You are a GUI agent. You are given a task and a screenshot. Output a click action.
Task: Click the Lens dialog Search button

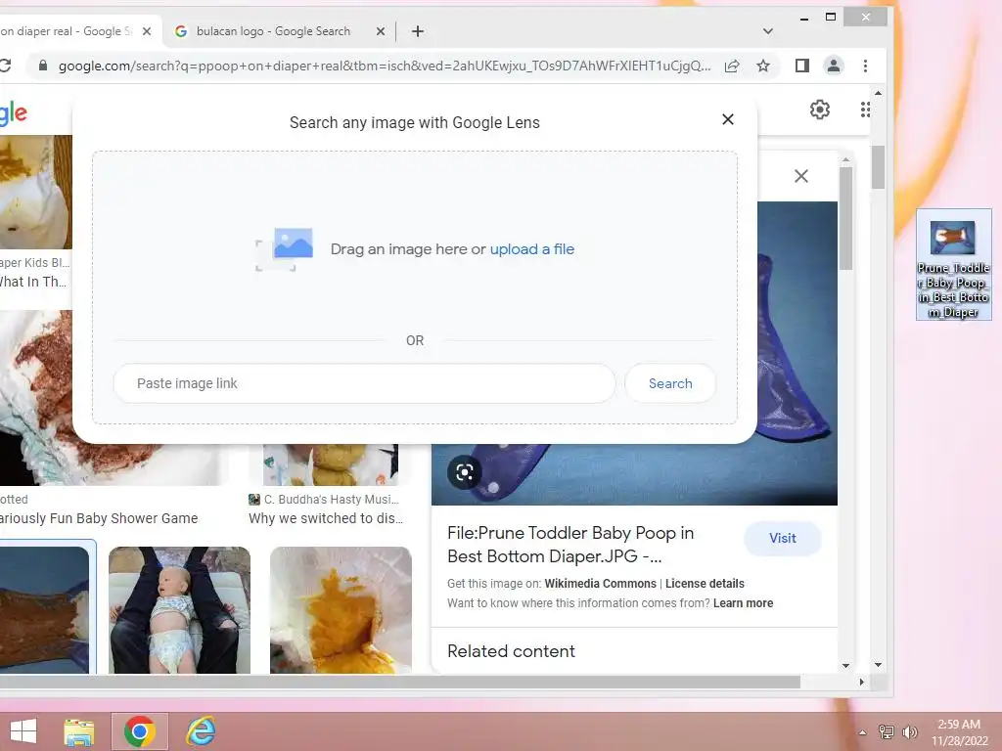670,383
